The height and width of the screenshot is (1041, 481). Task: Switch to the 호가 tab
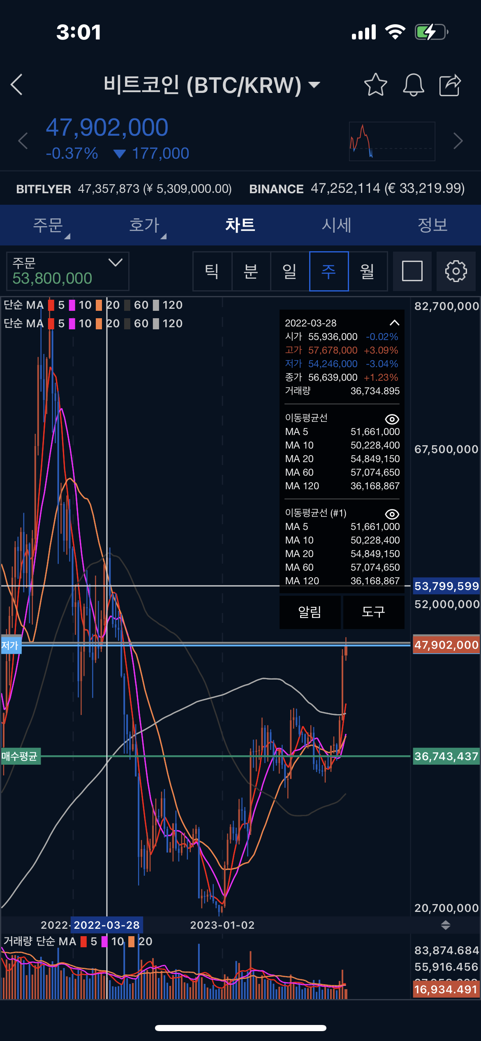click(144, 225)
